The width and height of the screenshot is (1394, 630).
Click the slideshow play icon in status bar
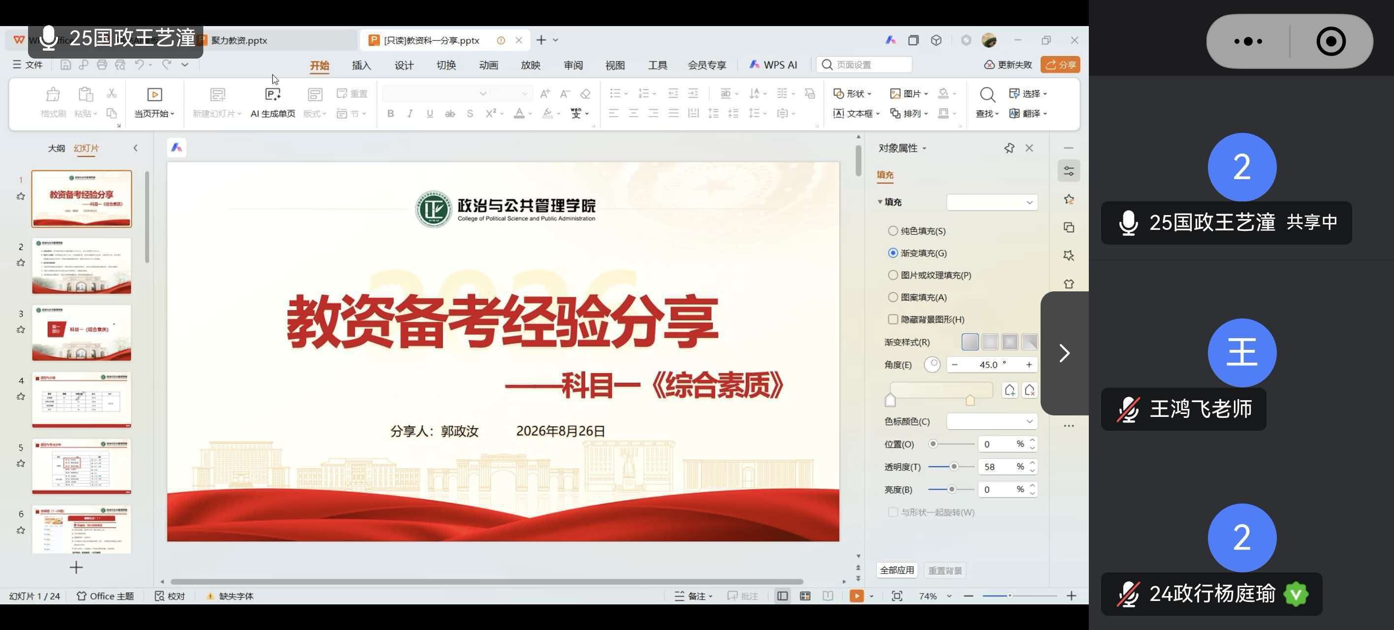coord(856,596)
